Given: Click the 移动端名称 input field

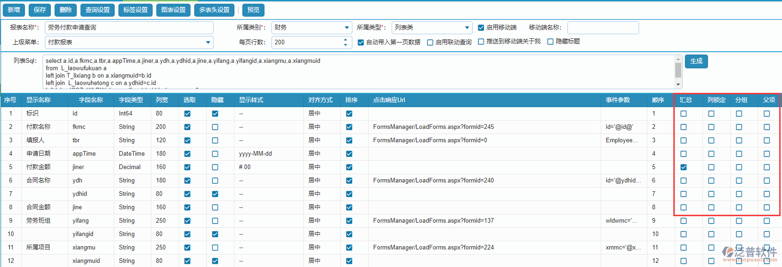Looking at the screenshot, I should coord(603,28).
